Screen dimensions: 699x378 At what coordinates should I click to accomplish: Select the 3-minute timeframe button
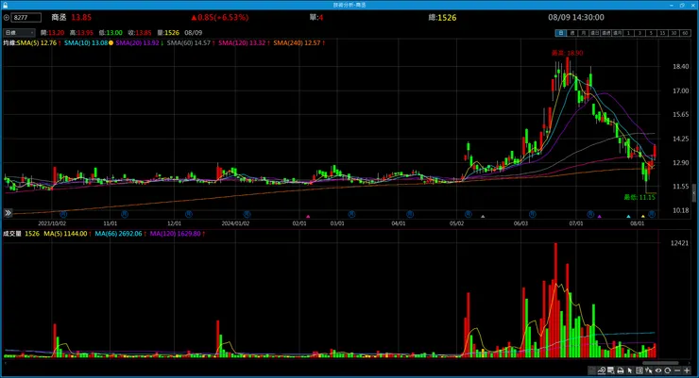point(639,33)
